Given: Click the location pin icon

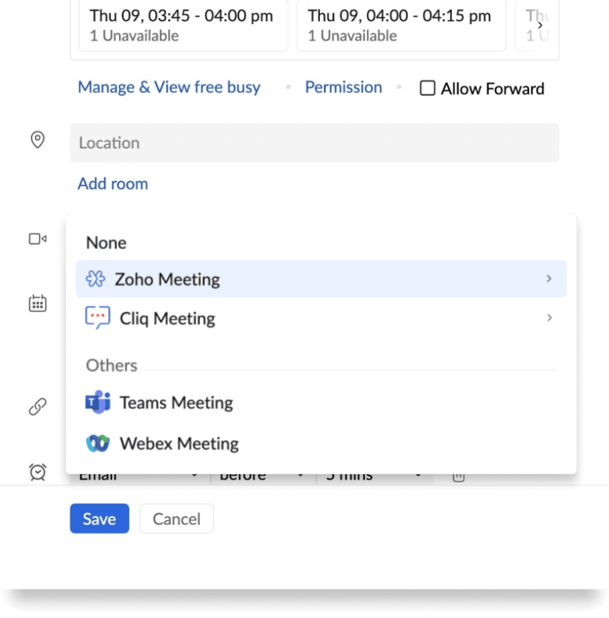Looking at the screenshot, I should 38,140.
